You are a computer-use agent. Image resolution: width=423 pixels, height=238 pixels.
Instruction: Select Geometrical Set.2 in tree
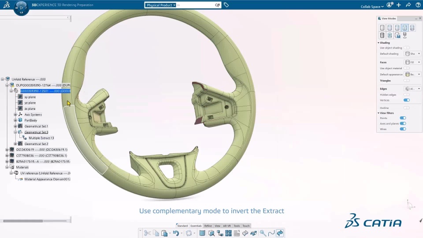[36, 144]
